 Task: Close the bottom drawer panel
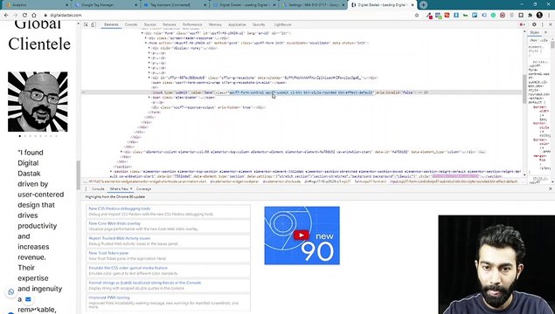[x=551, y=189]
